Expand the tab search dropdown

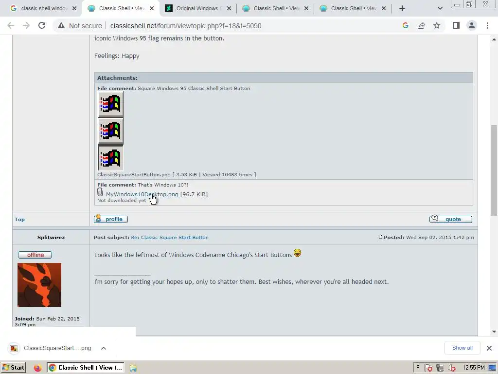pos(440,8)
